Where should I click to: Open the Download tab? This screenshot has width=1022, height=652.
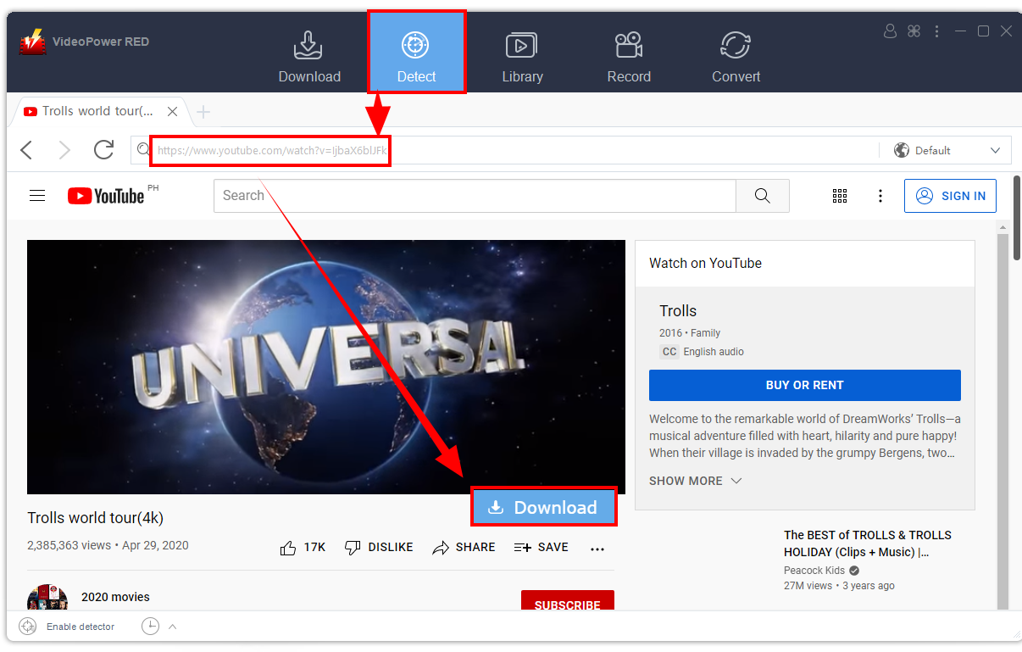(x=309, y=56)
